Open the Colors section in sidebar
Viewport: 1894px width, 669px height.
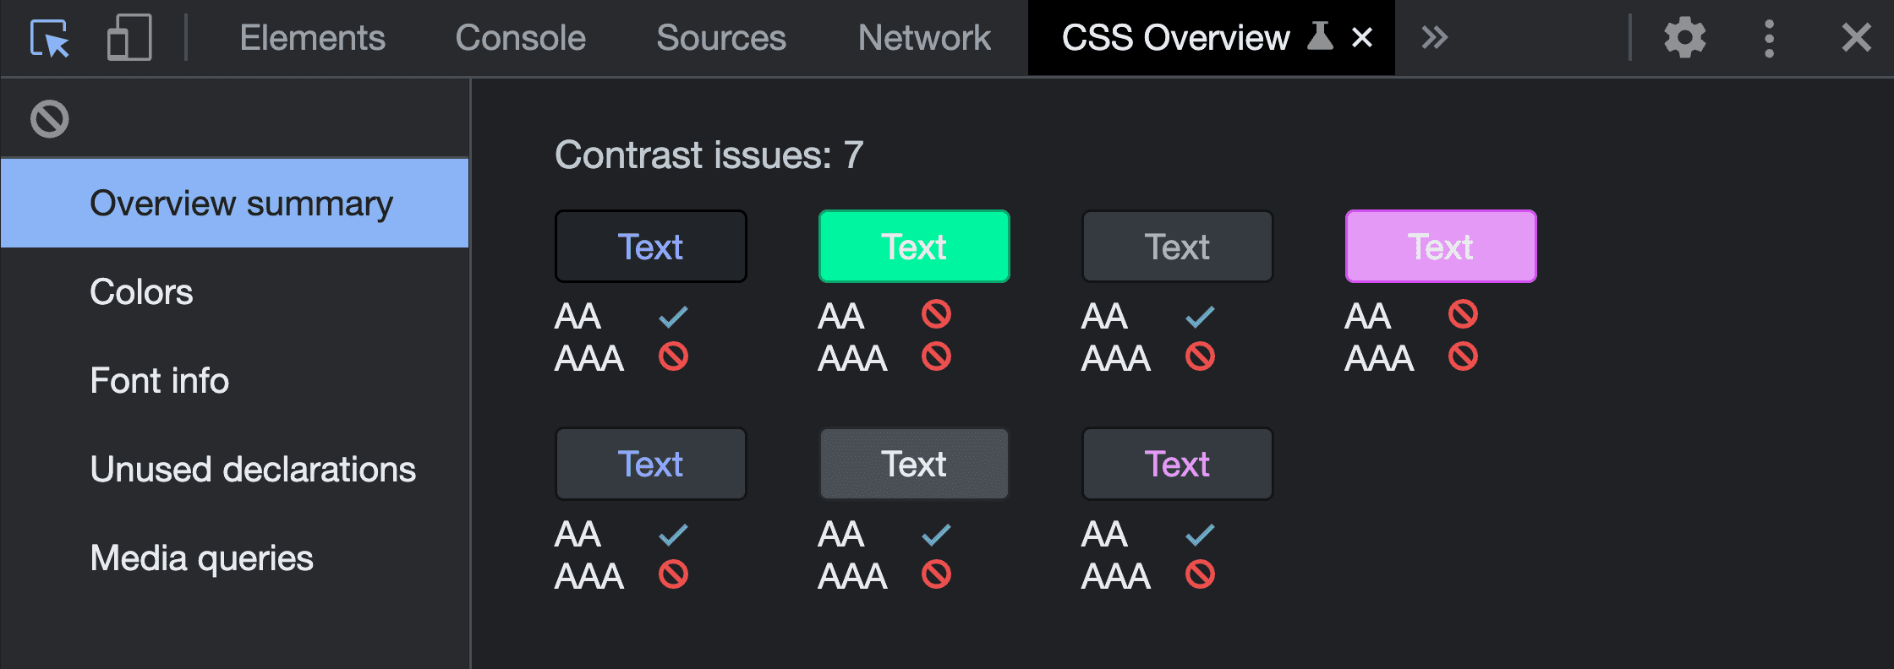click(140, 291)
